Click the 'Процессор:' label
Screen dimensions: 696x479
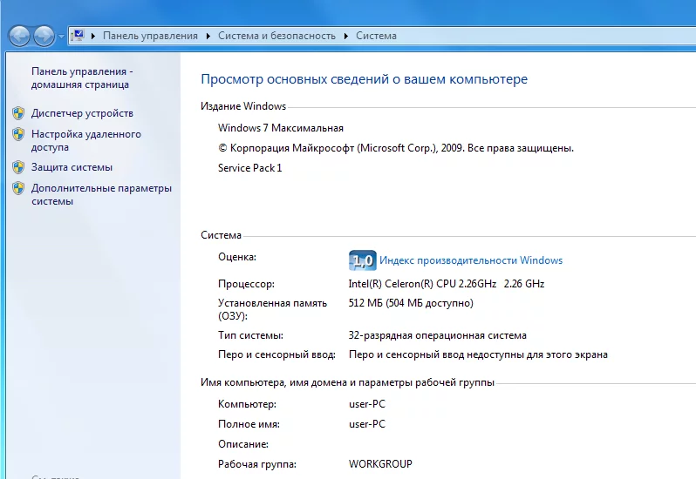tap(246, 284)
